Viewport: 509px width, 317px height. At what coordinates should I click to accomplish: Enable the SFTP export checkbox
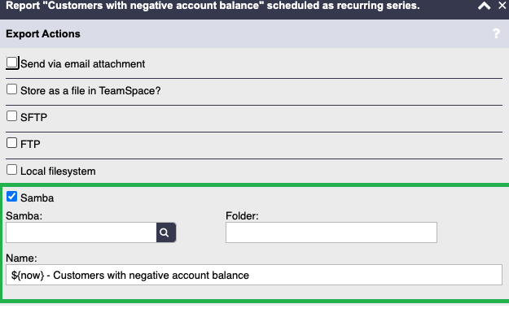point(11,116)
